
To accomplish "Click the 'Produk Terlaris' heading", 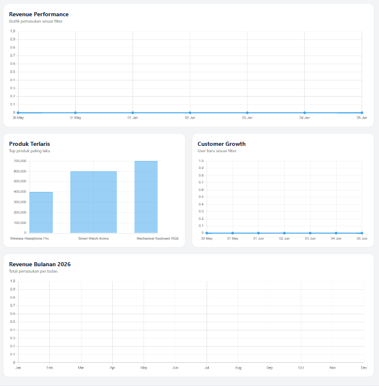I will coord(30,144).
